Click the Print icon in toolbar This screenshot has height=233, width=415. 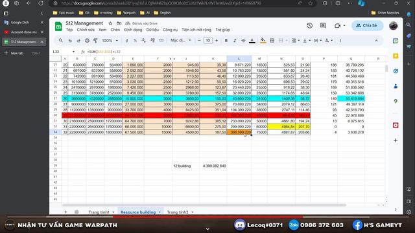click(x=87, y=41)
